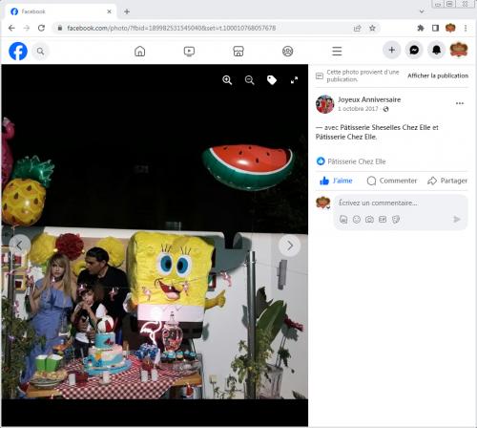
Task: Open the notifications bell
Action: point(437,50)
